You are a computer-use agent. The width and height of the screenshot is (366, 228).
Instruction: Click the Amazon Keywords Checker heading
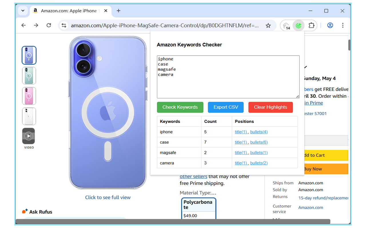(x=189, y=45)
